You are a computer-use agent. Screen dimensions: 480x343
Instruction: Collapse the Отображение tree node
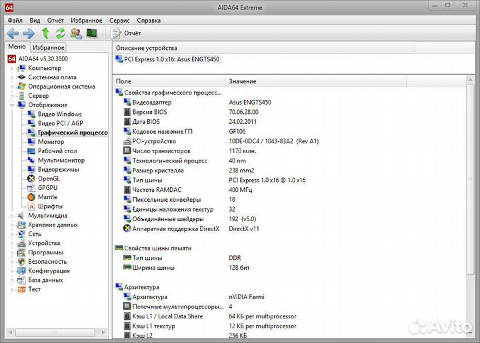click(x=12, y=105)
